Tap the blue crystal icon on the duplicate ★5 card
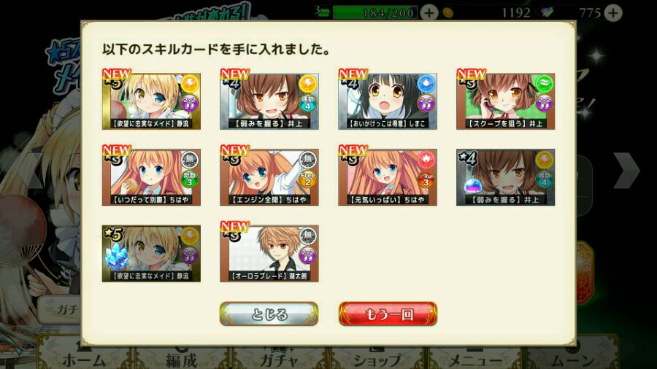This screenshot has width=657, height=369. [x=117, y=256]
